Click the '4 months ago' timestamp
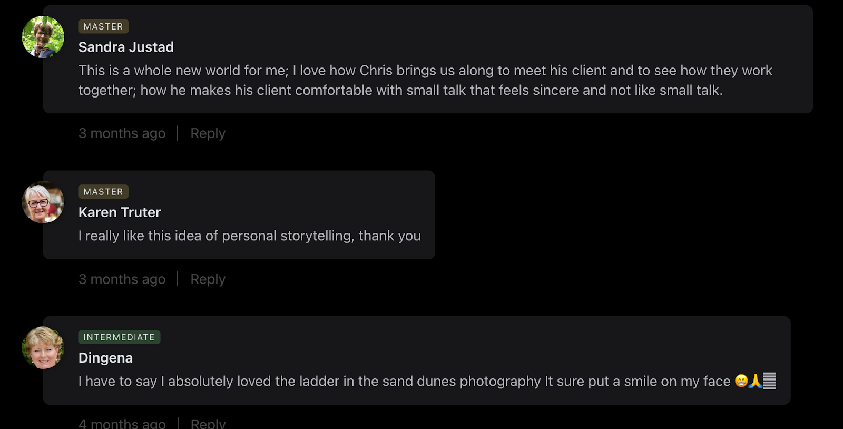 pyautogui.click(x=122, y=423)
